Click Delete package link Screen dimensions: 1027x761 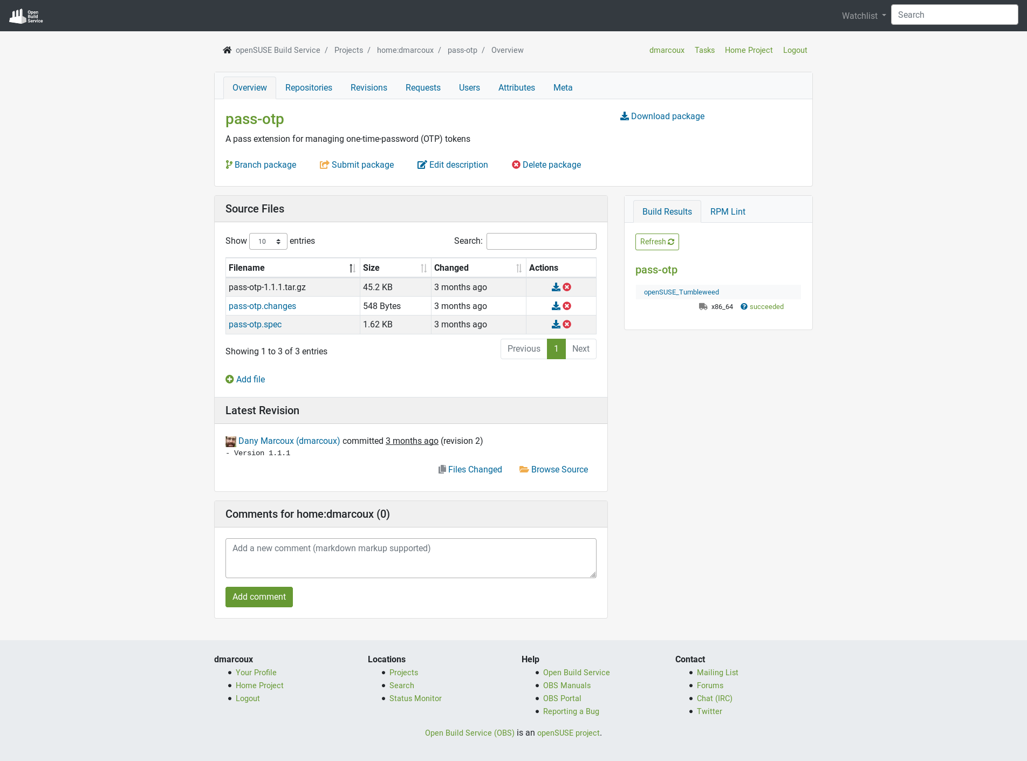(546, 165)
